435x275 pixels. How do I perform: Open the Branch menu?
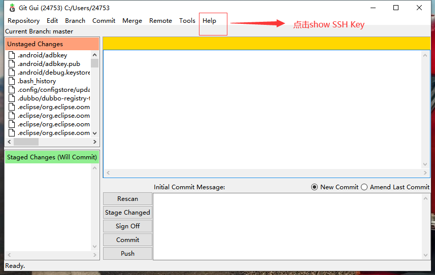(x=75, y=21)
